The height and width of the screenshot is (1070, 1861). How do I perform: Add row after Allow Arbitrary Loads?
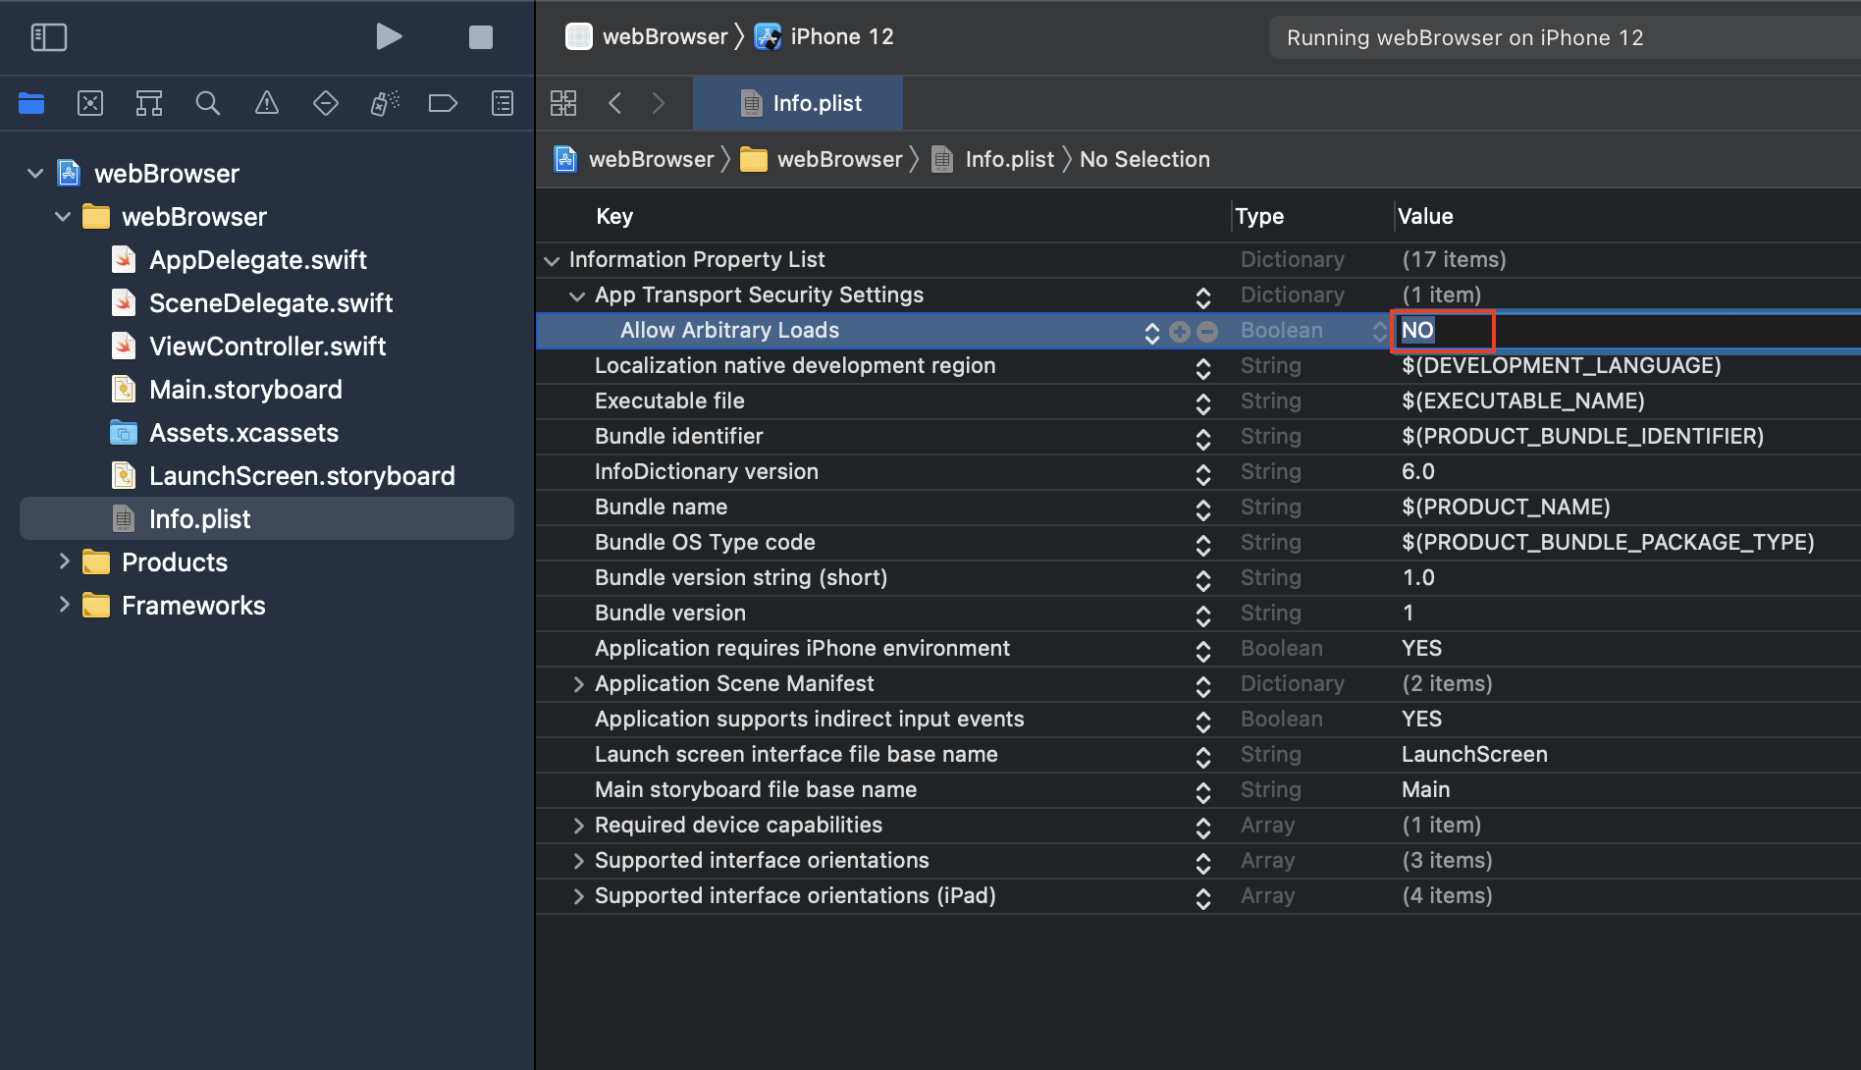tap(1180, 332)
